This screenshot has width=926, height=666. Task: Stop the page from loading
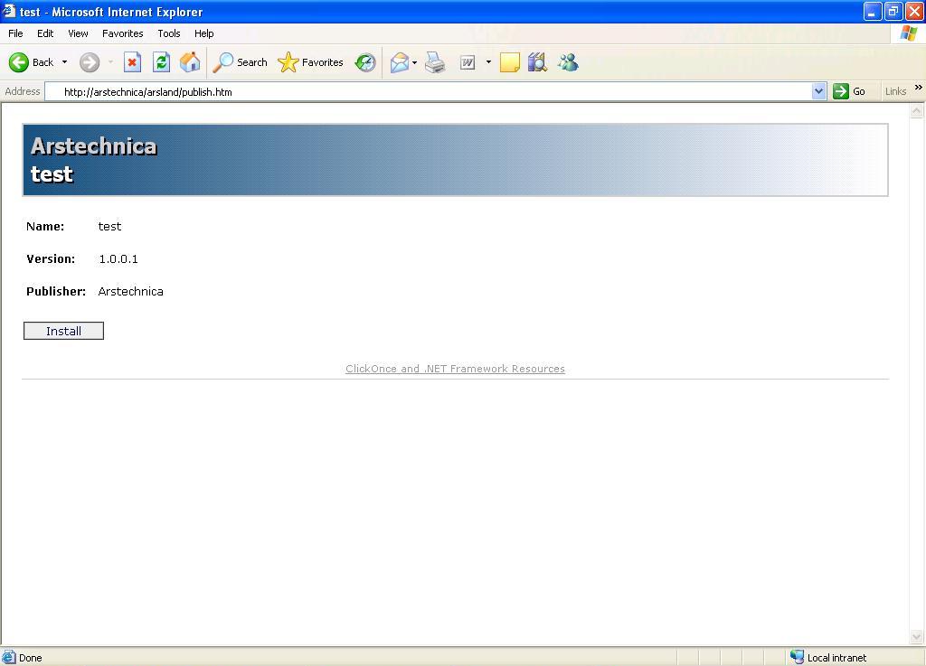tap(134, 62)
